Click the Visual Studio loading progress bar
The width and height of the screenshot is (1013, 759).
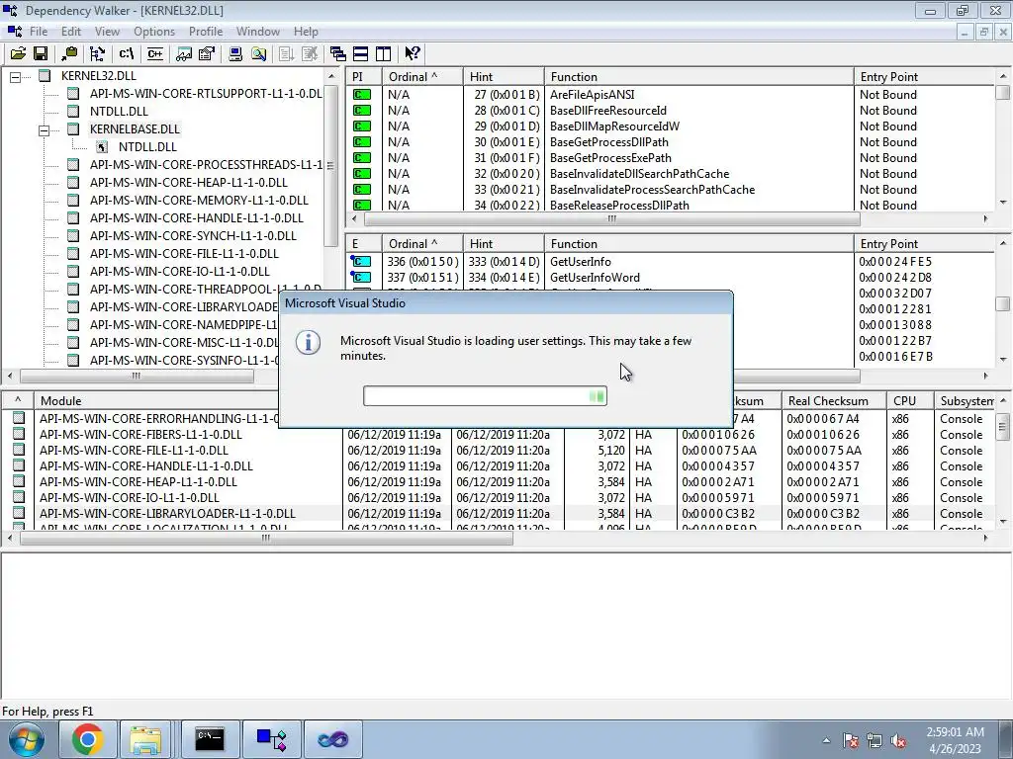pyautogui.click(x=485, y=395)
